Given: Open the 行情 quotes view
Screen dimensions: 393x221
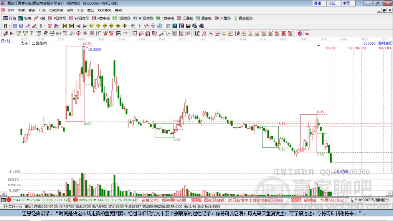Looking at the screenshot, I should click(9, 18).
